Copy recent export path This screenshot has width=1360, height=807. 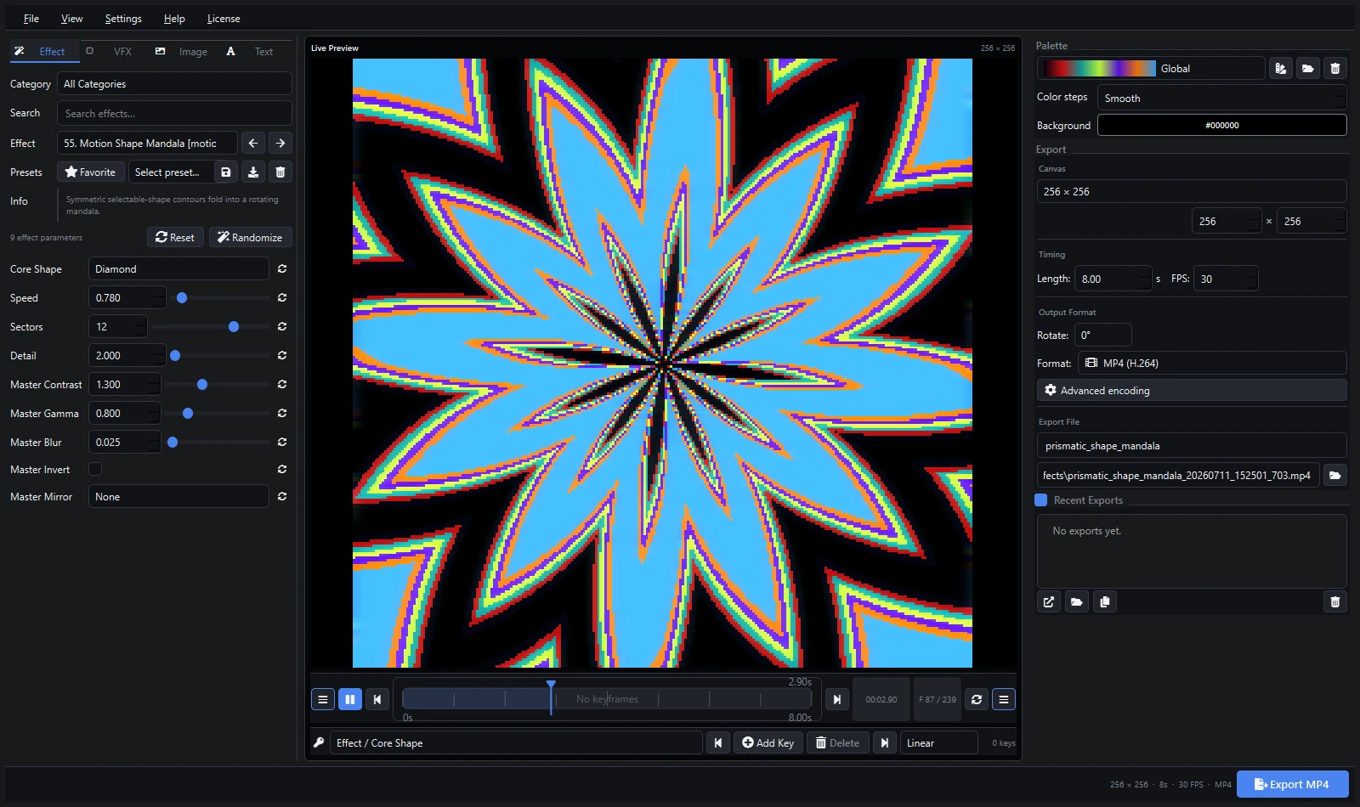coord(1105,602)
